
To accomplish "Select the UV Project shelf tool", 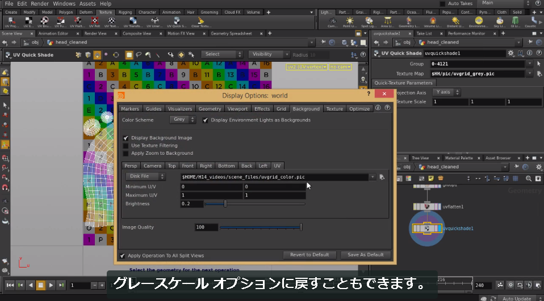I will click(x=11, y=23).
